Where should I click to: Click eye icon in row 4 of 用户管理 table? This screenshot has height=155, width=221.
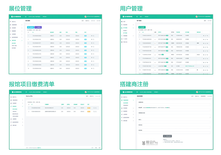tap(204, 47)
